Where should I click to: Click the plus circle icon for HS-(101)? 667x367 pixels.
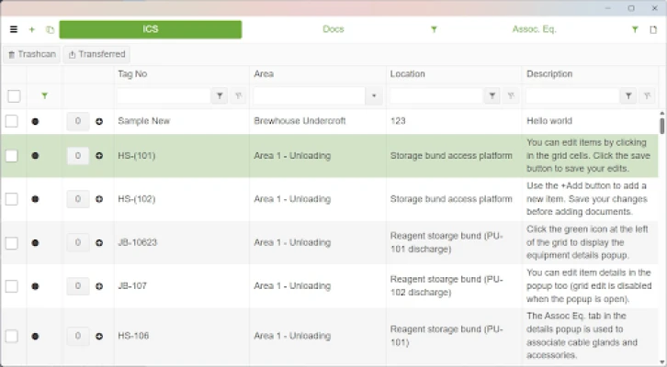pyautogui.click(x=99, y=156)
